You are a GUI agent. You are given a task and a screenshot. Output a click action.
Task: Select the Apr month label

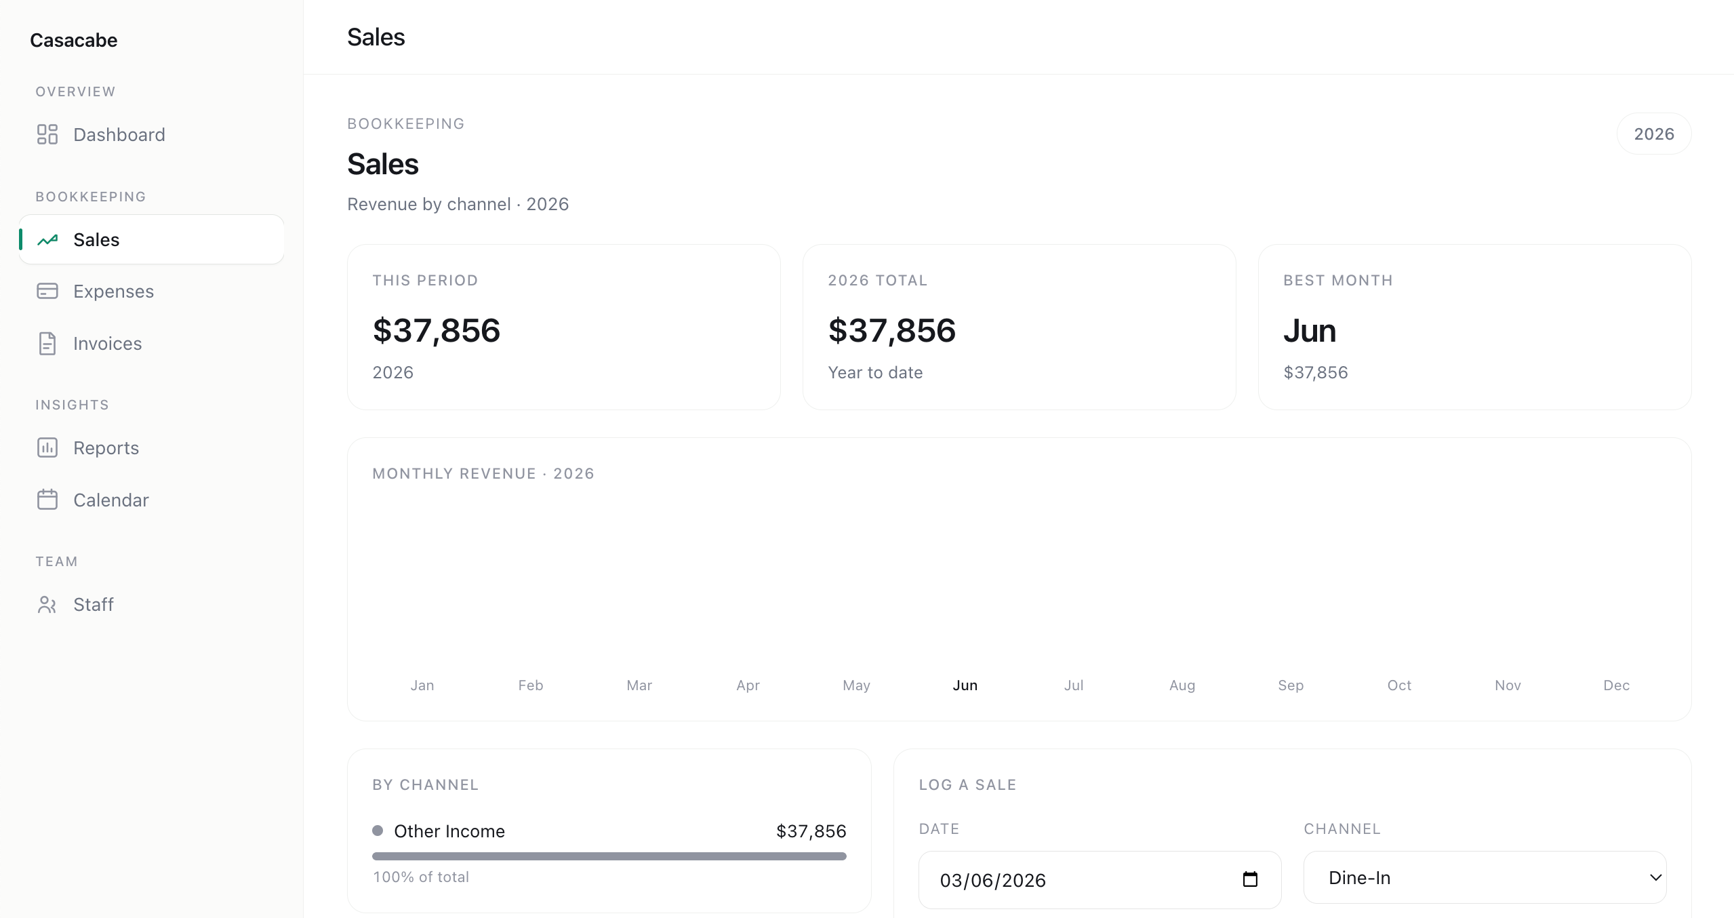click(x=748, y=685)
